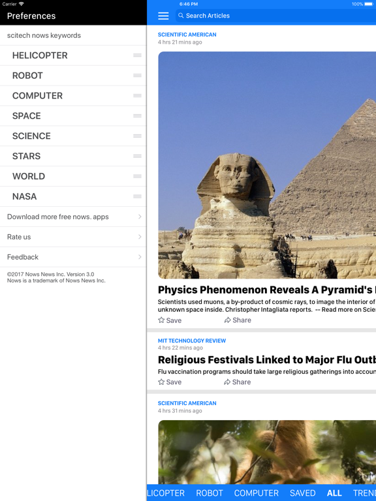Screen dimensions: 376x501
Task: Grab the reorder handle beside HELICOPTER
Action: coord(137,55)
